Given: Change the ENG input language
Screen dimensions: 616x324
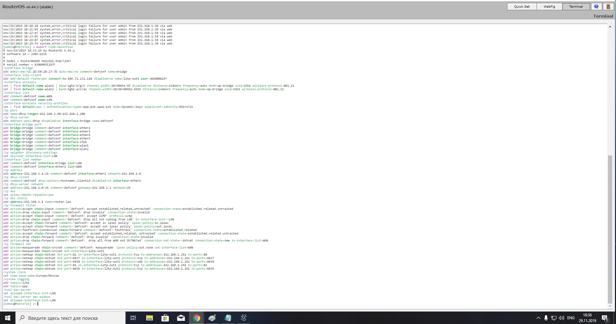Looking at the screenshot, I should point(571,318).
